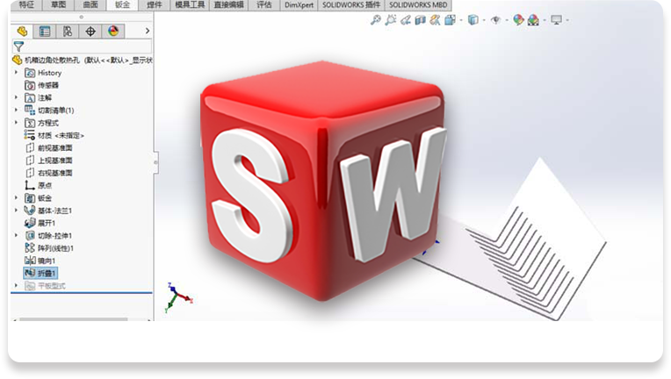
Task: Click the Display Style cube icon
Action: 473,20
